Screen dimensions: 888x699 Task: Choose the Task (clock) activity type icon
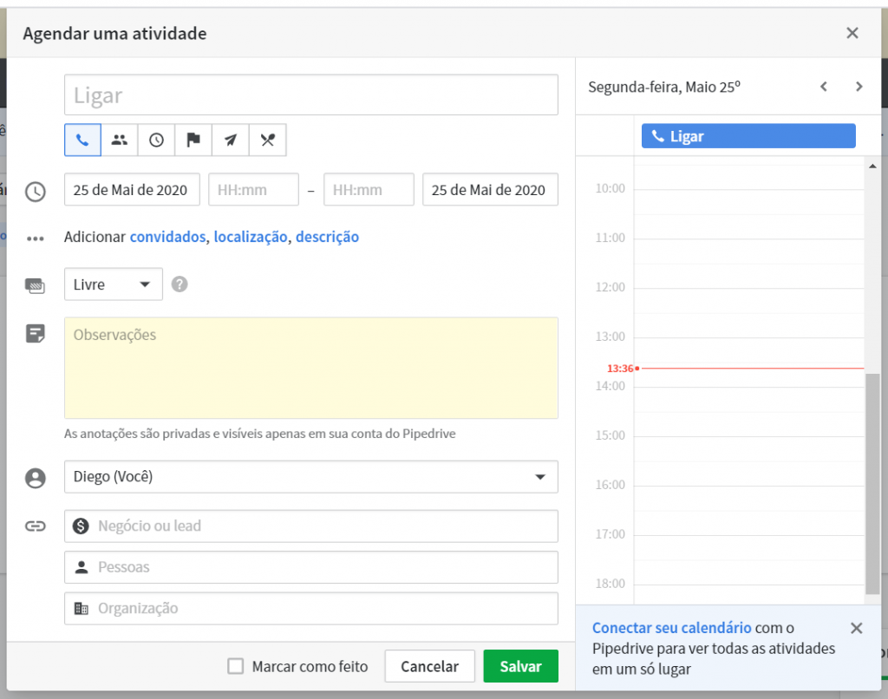click(x=156, y=140)
